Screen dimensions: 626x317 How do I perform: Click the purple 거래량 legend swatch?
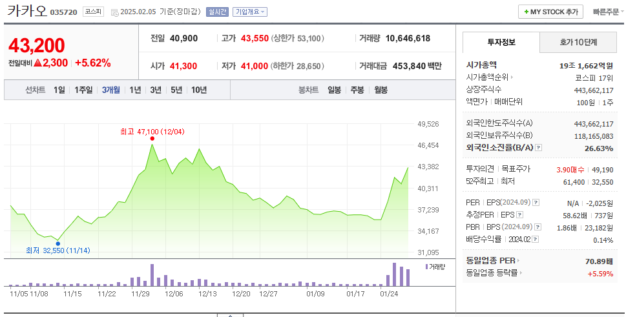click(426, 267)
